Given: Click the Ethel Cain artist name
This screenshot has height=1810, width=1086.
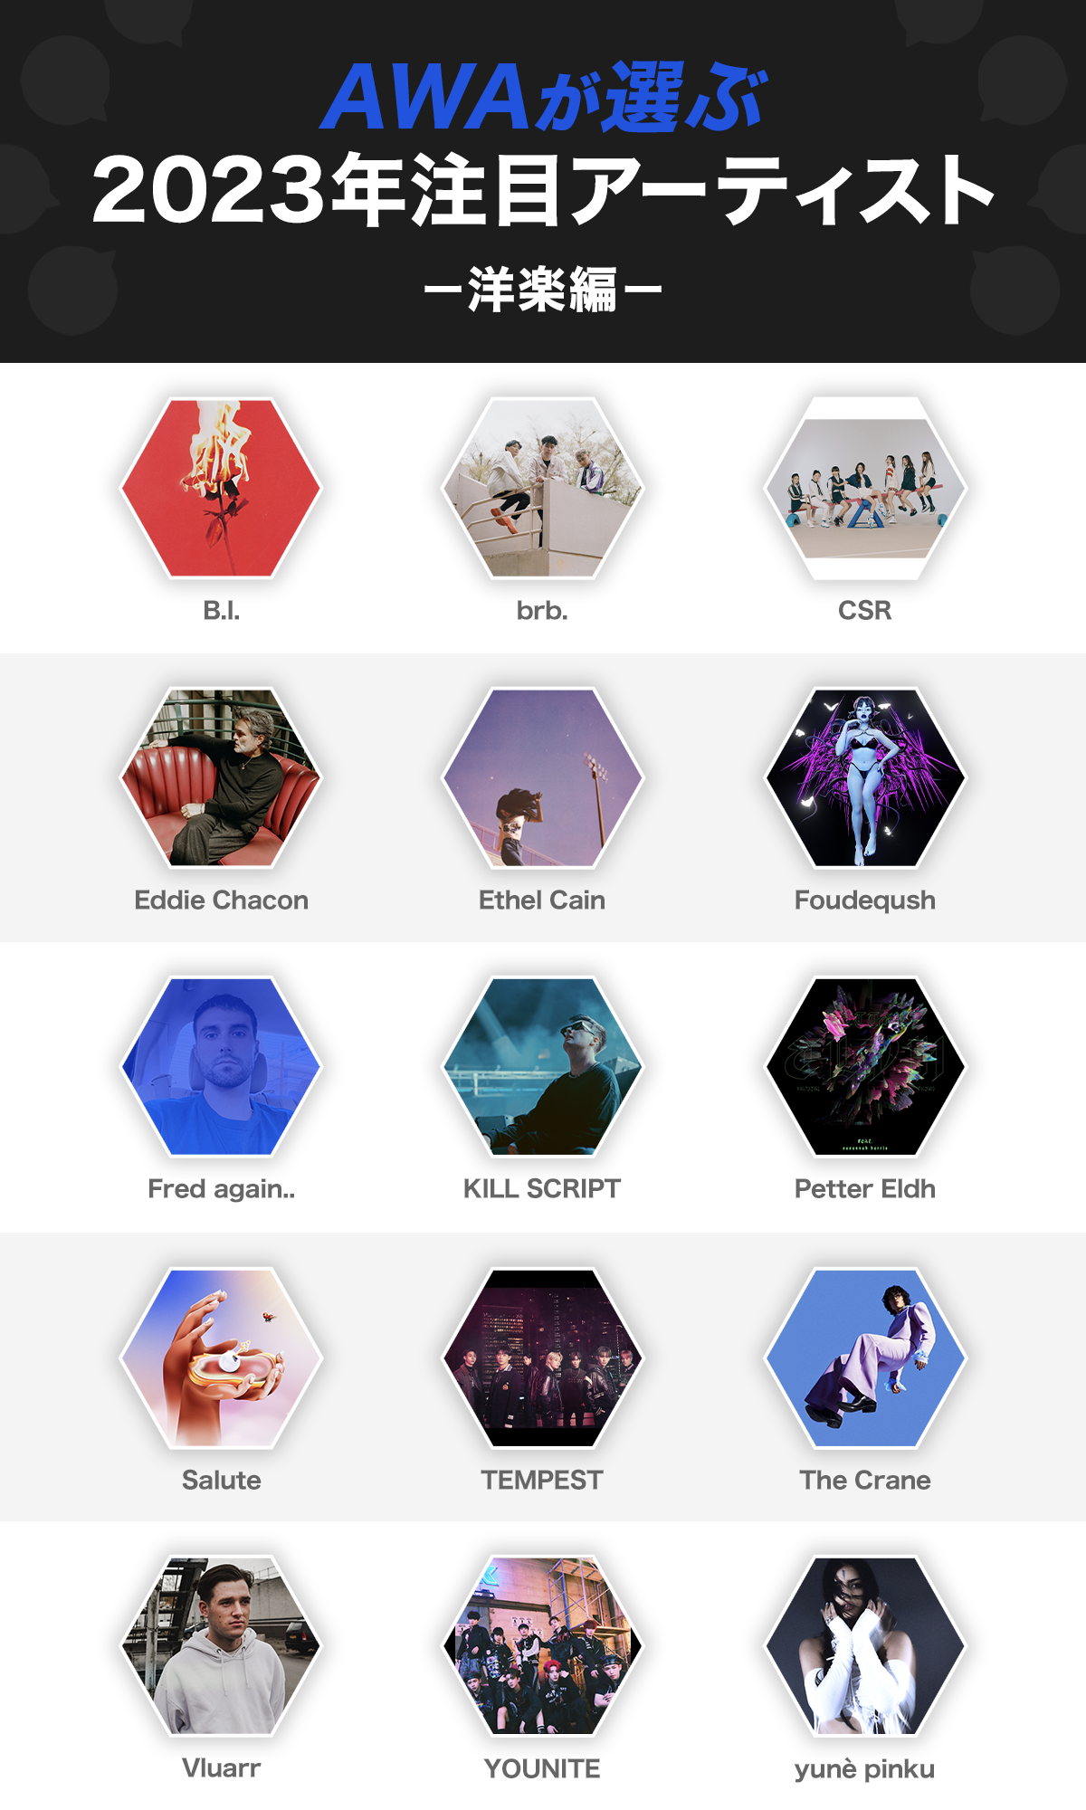Looking at the screenshot, I should tap(542, 900).
